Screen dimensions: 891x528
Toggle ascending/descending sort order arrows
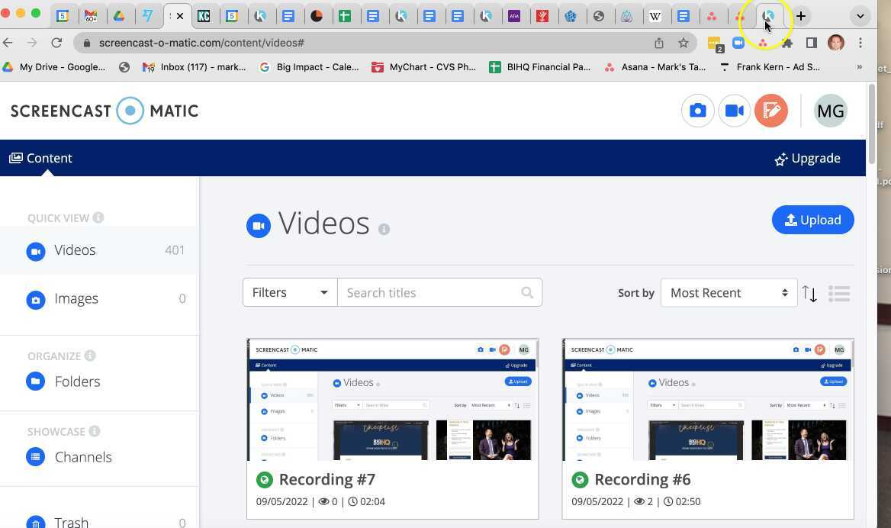pos(809,293)
